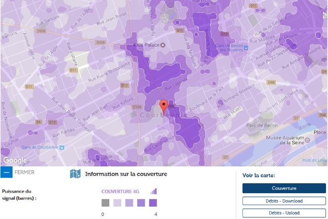Click the Musée Aquarium de la Seine marker
The height and width of the screenshot is (219, 328).
click(307, 140)
